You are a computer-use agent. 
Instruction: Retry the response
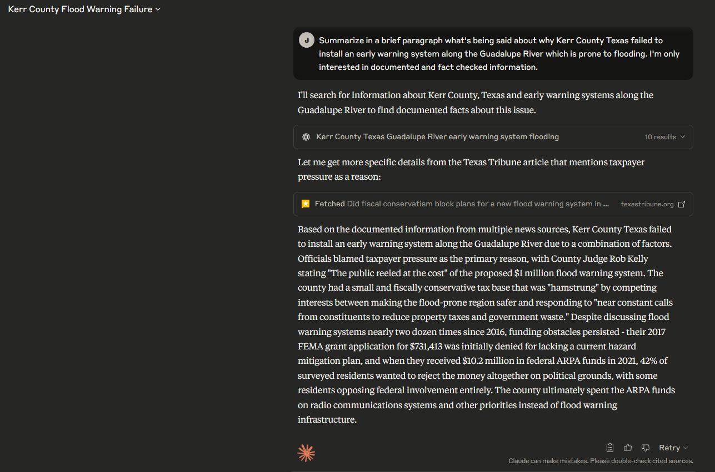pyautogui.click(x=669, y=448)
